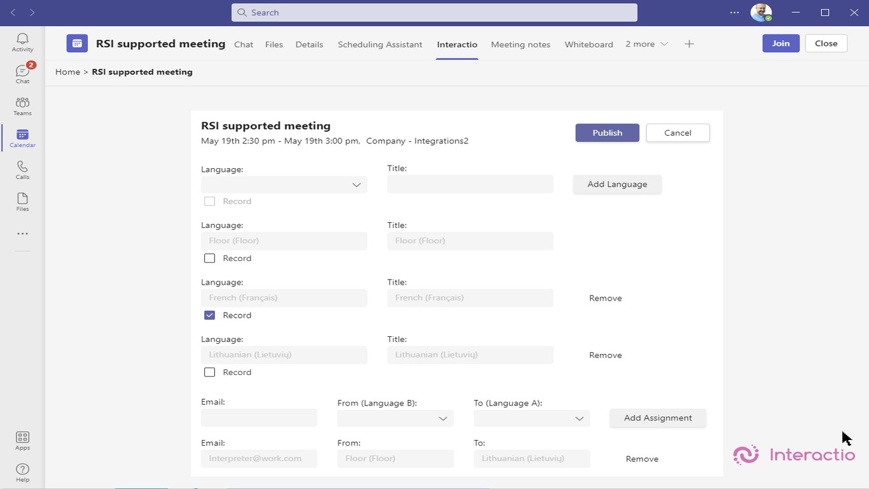Enable Record for Floor language
Screen dimensions: 869x489
(209, 259)
